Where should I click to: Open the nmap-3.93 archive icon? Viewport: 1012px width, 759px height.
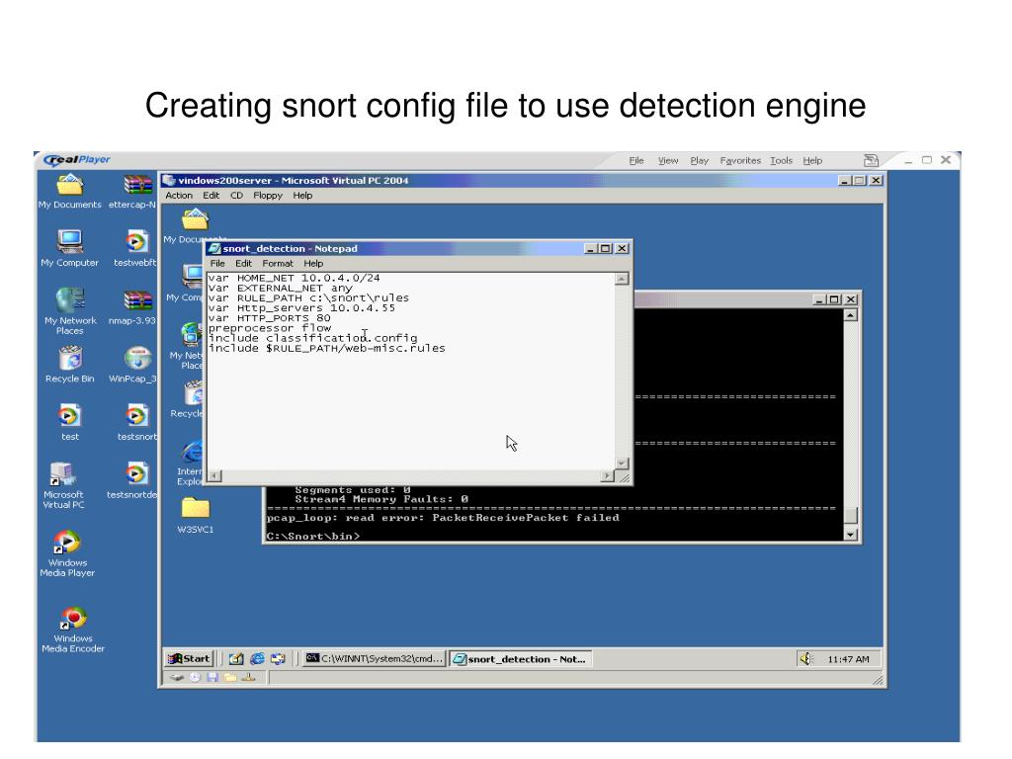coord(133,306)
